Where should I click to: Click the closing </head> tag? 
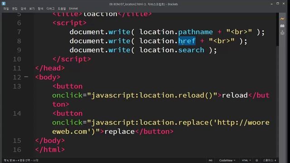point(50,68)
